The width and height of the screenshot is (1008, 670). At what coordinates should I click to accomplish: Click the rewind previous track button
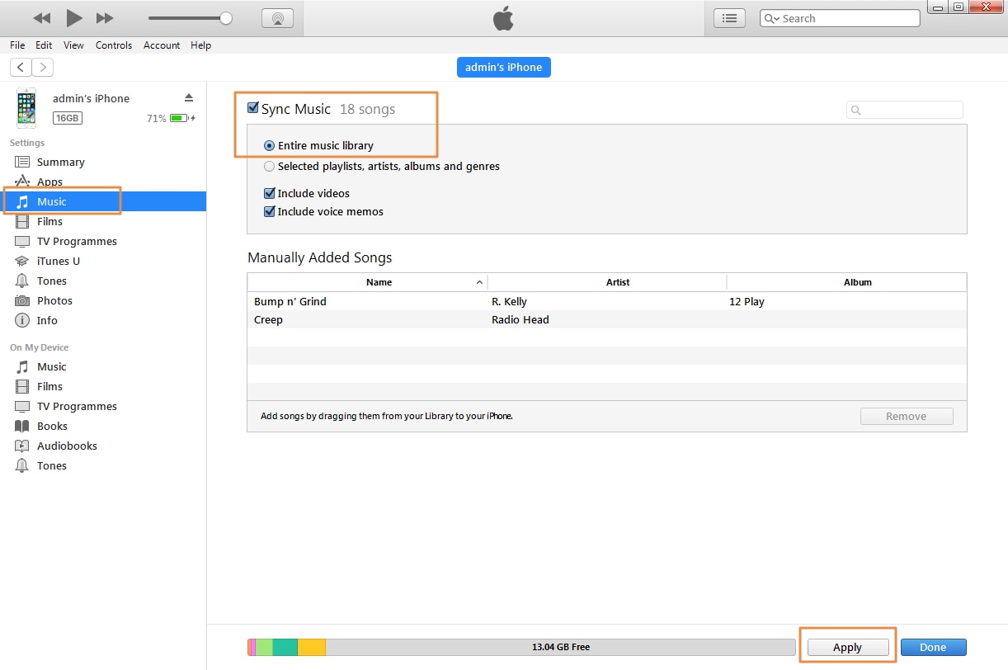[42, 18]
